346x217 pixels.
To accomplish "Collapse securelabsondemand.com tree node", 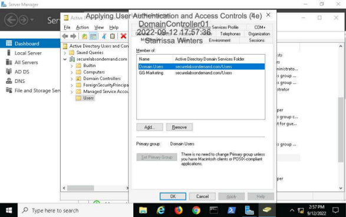I will pyautogui.click(x=65, y=59).
